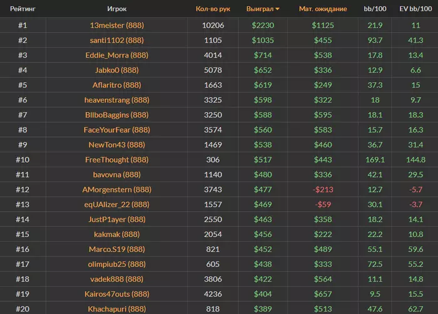Select the hands count 5078

[x=213, y=70]
